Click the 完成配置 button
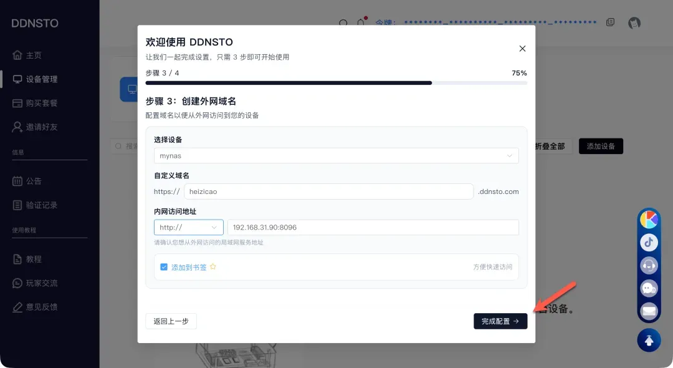The height and width of the screenshot is (368, 673). point(500,321)
